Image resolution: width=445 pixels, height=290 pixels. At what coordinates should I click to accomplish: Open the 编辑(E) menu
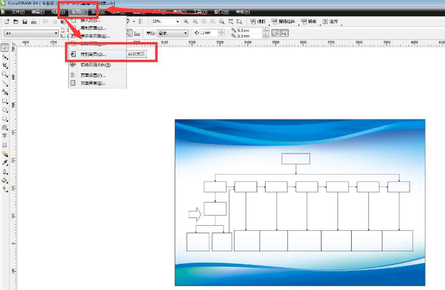pos(38,12)
